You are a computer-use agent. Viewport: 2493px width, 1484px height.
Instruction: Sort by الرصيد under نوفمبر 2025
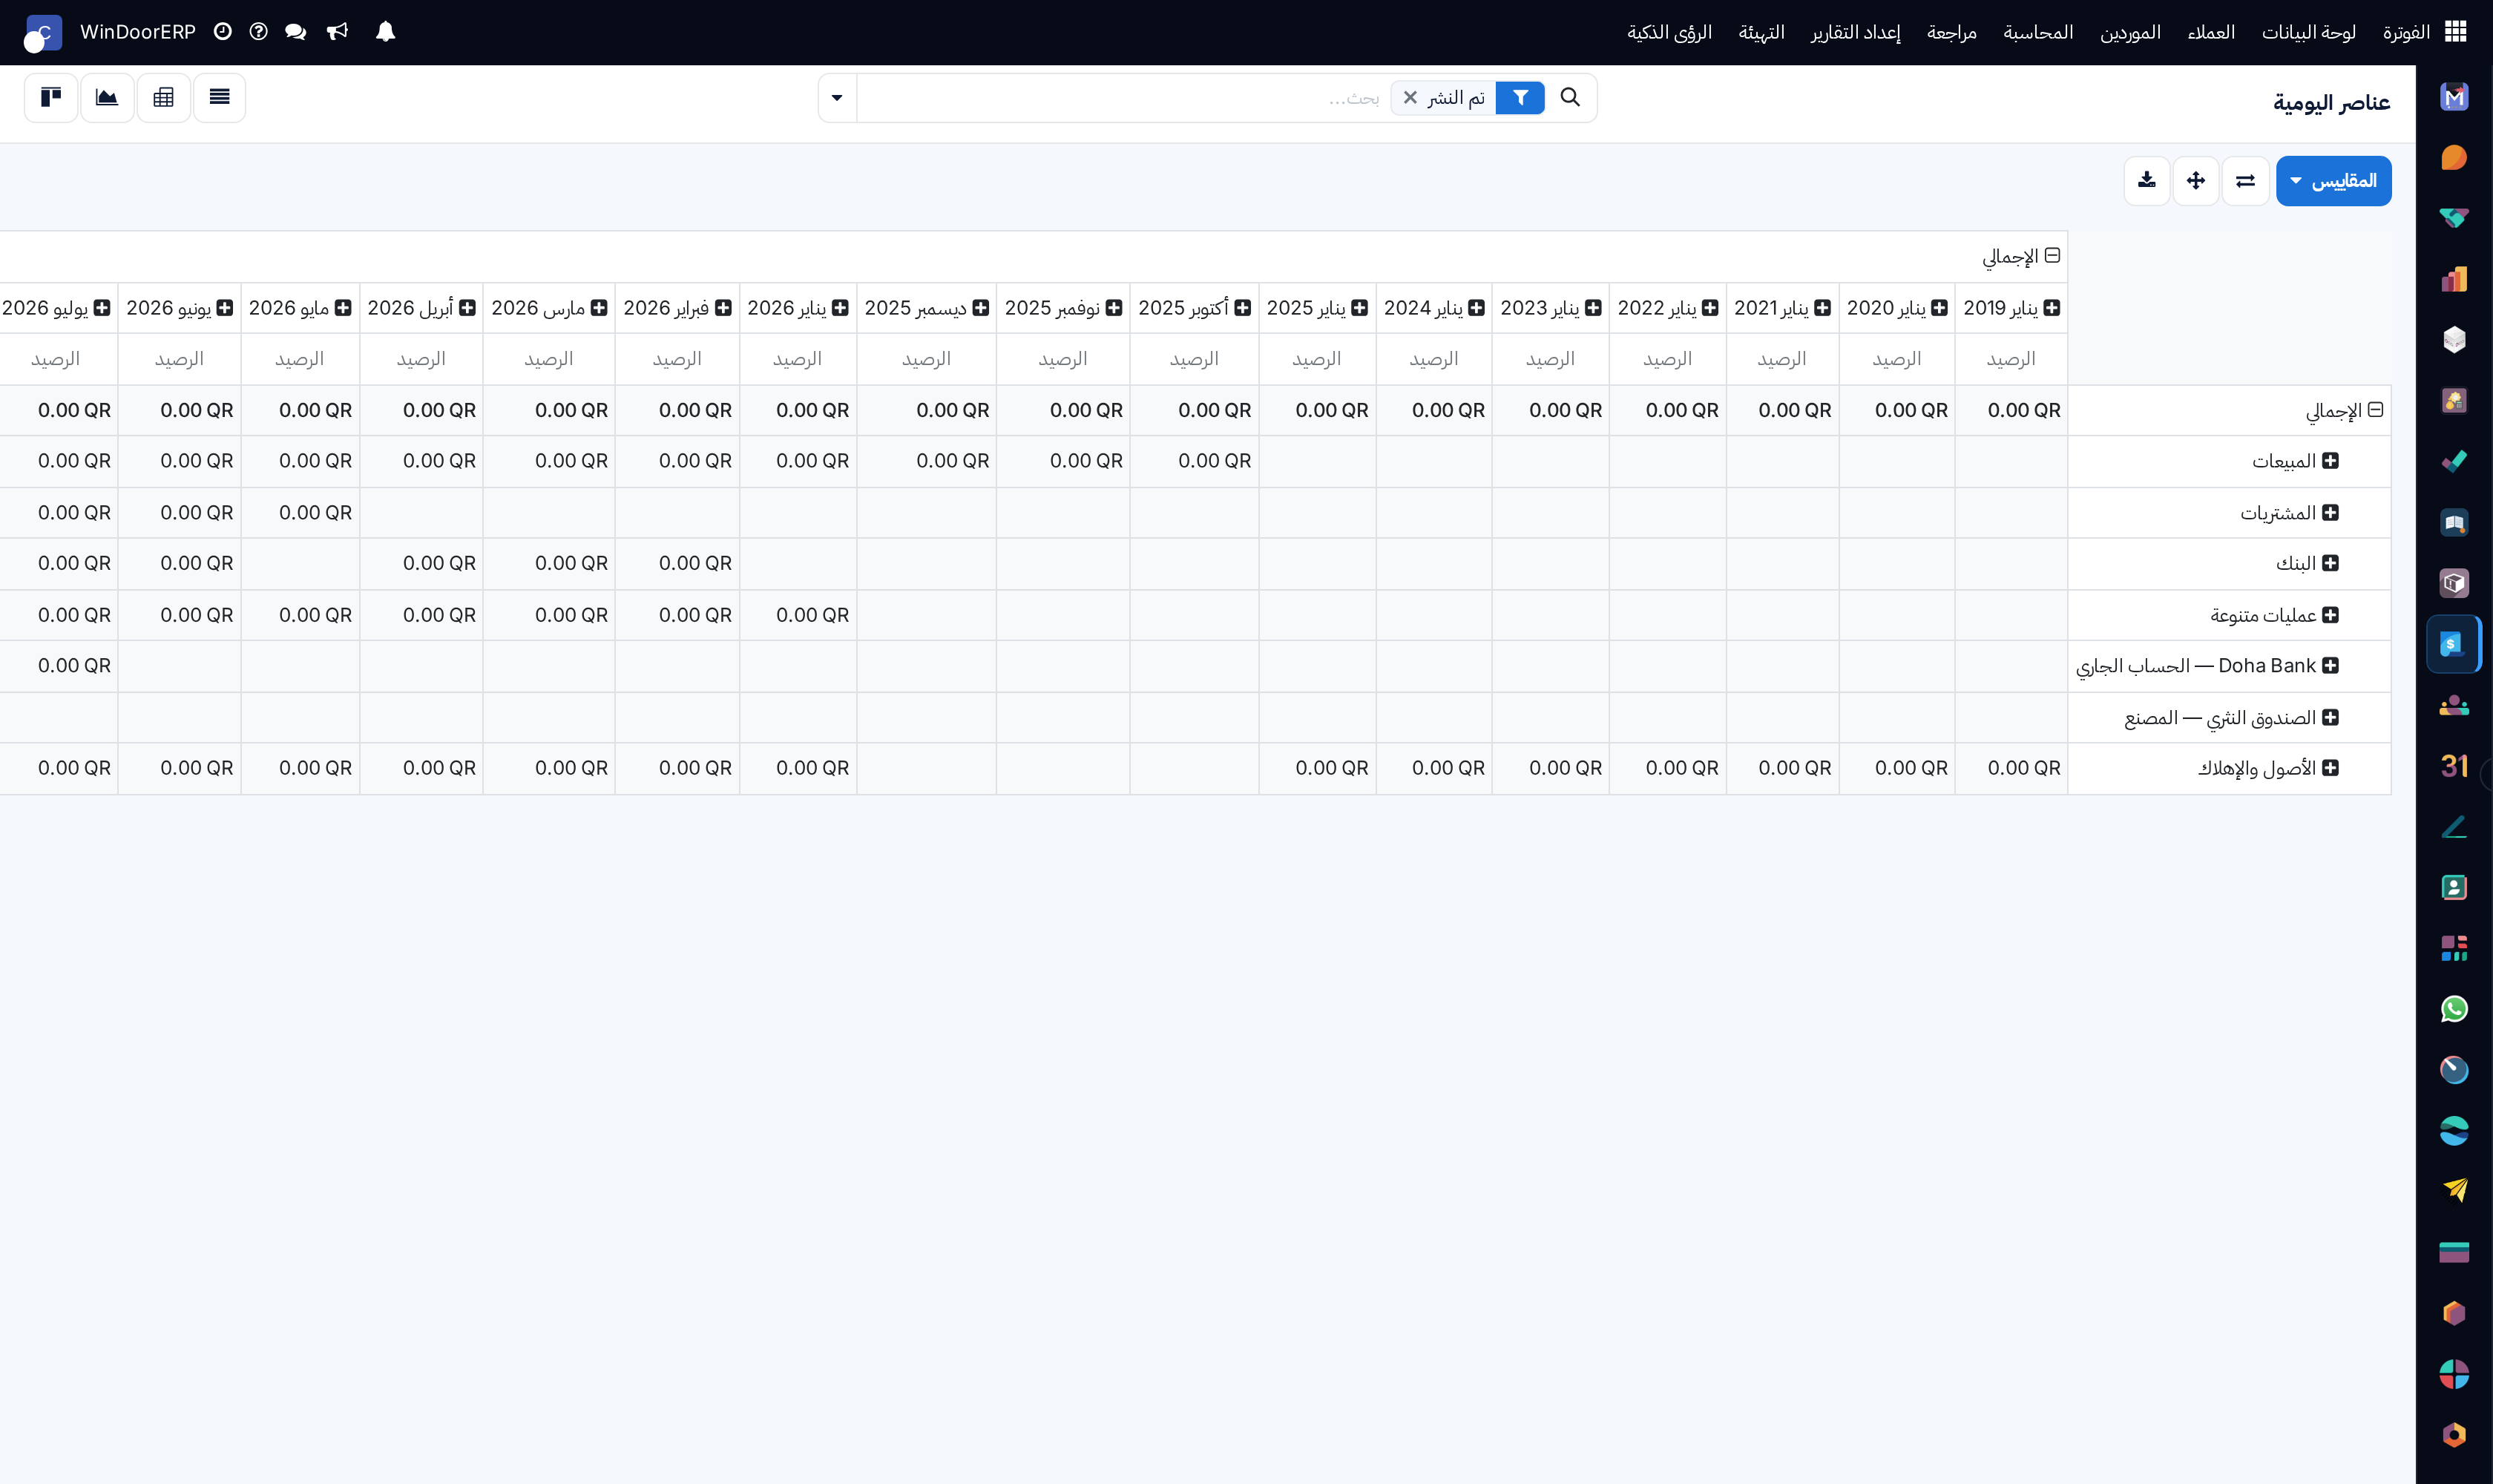click(1062, 359)
